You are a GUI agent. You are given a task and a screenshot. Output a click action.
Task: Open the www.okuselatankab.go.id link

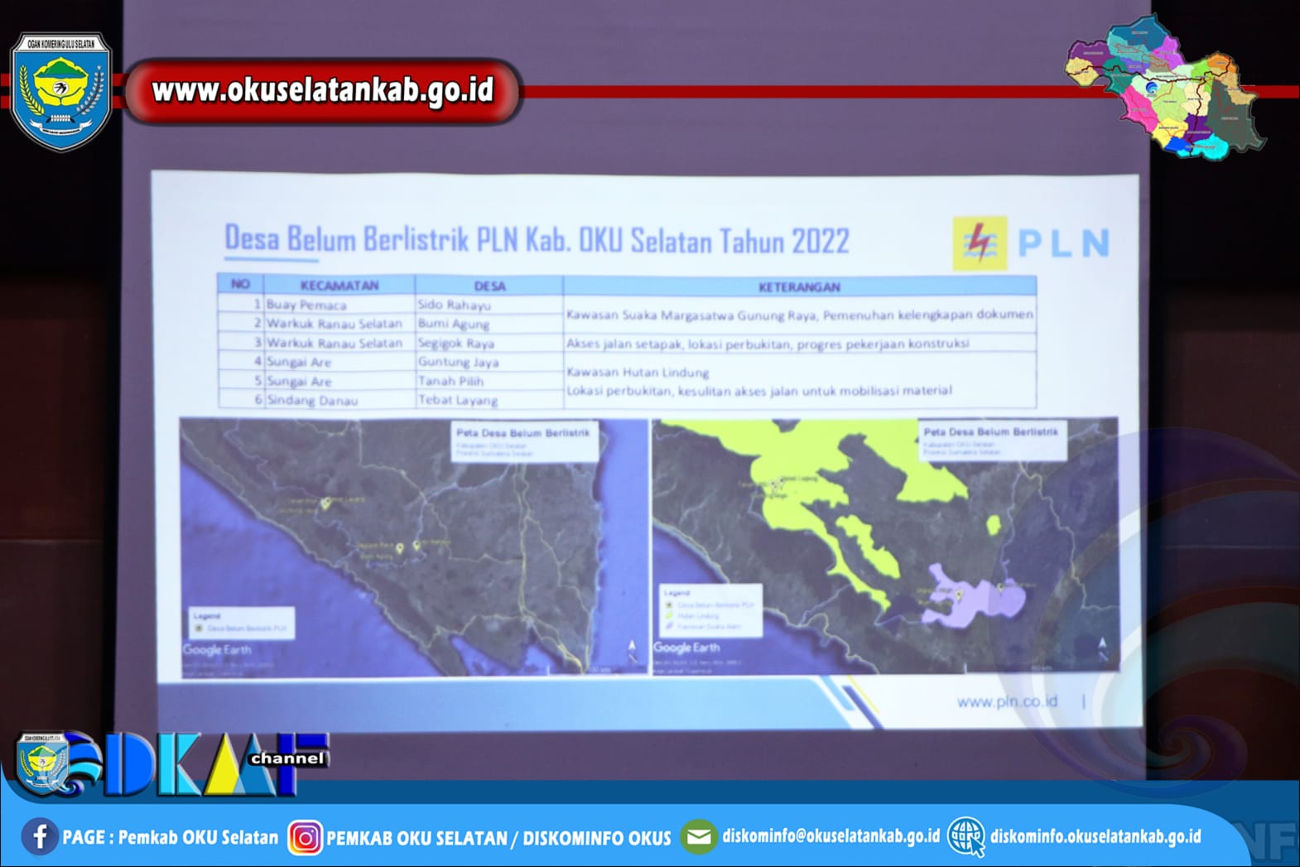click(323, 90)
